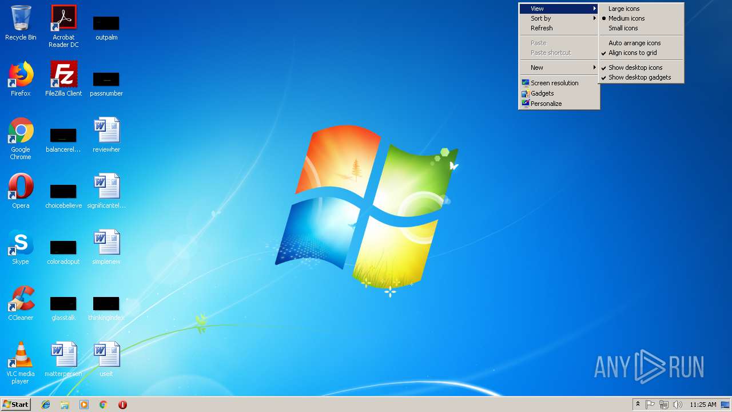This screenshot has height=412, width=732.
Task: Select the simplenew Word document
Action: click(106, 247)
